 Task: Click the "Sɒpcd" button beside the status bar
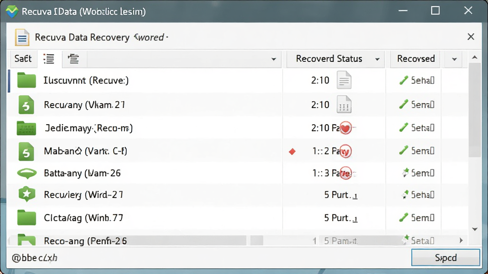(446, 257)
